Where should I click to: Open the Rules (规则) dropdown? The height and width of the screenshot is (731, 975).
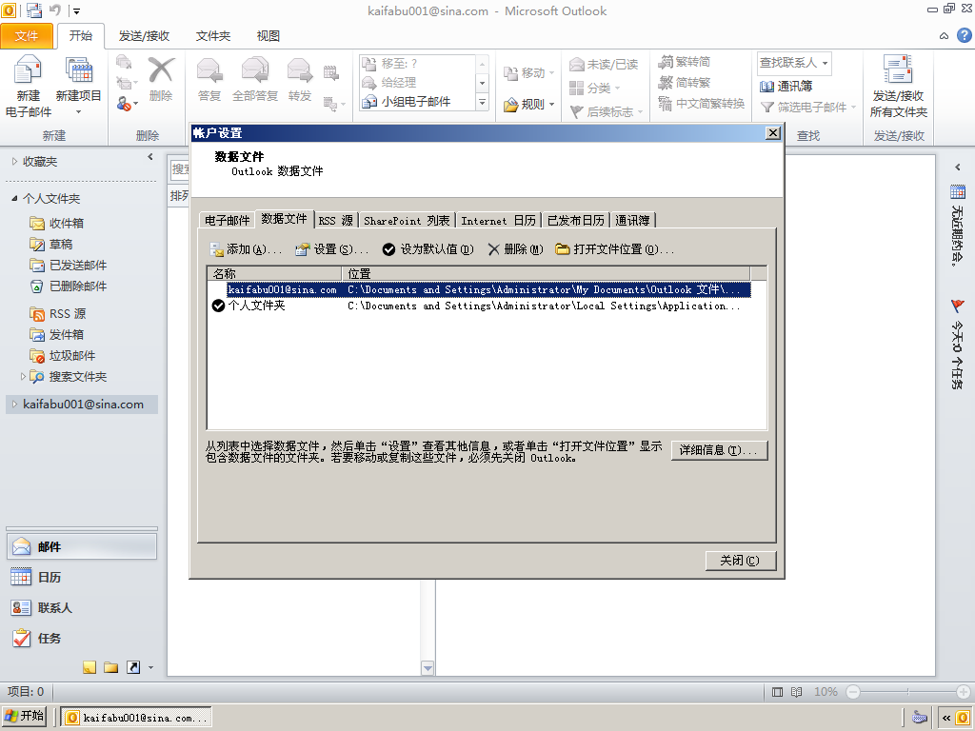[x=528, y=105]
